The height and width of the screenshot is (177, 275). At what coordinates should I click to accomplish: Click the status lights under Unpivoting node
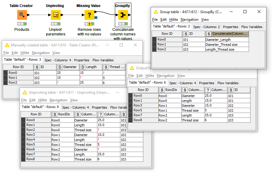pyautogui.click(x=56, y=24)
